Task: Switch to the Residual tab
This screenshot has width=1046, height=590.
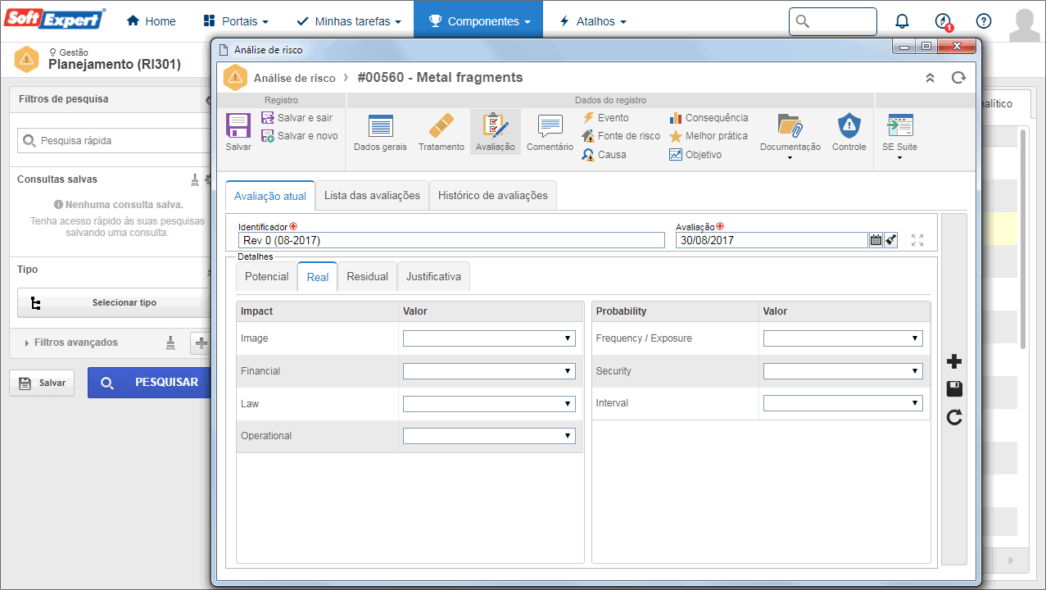Action: coord(367,276)
